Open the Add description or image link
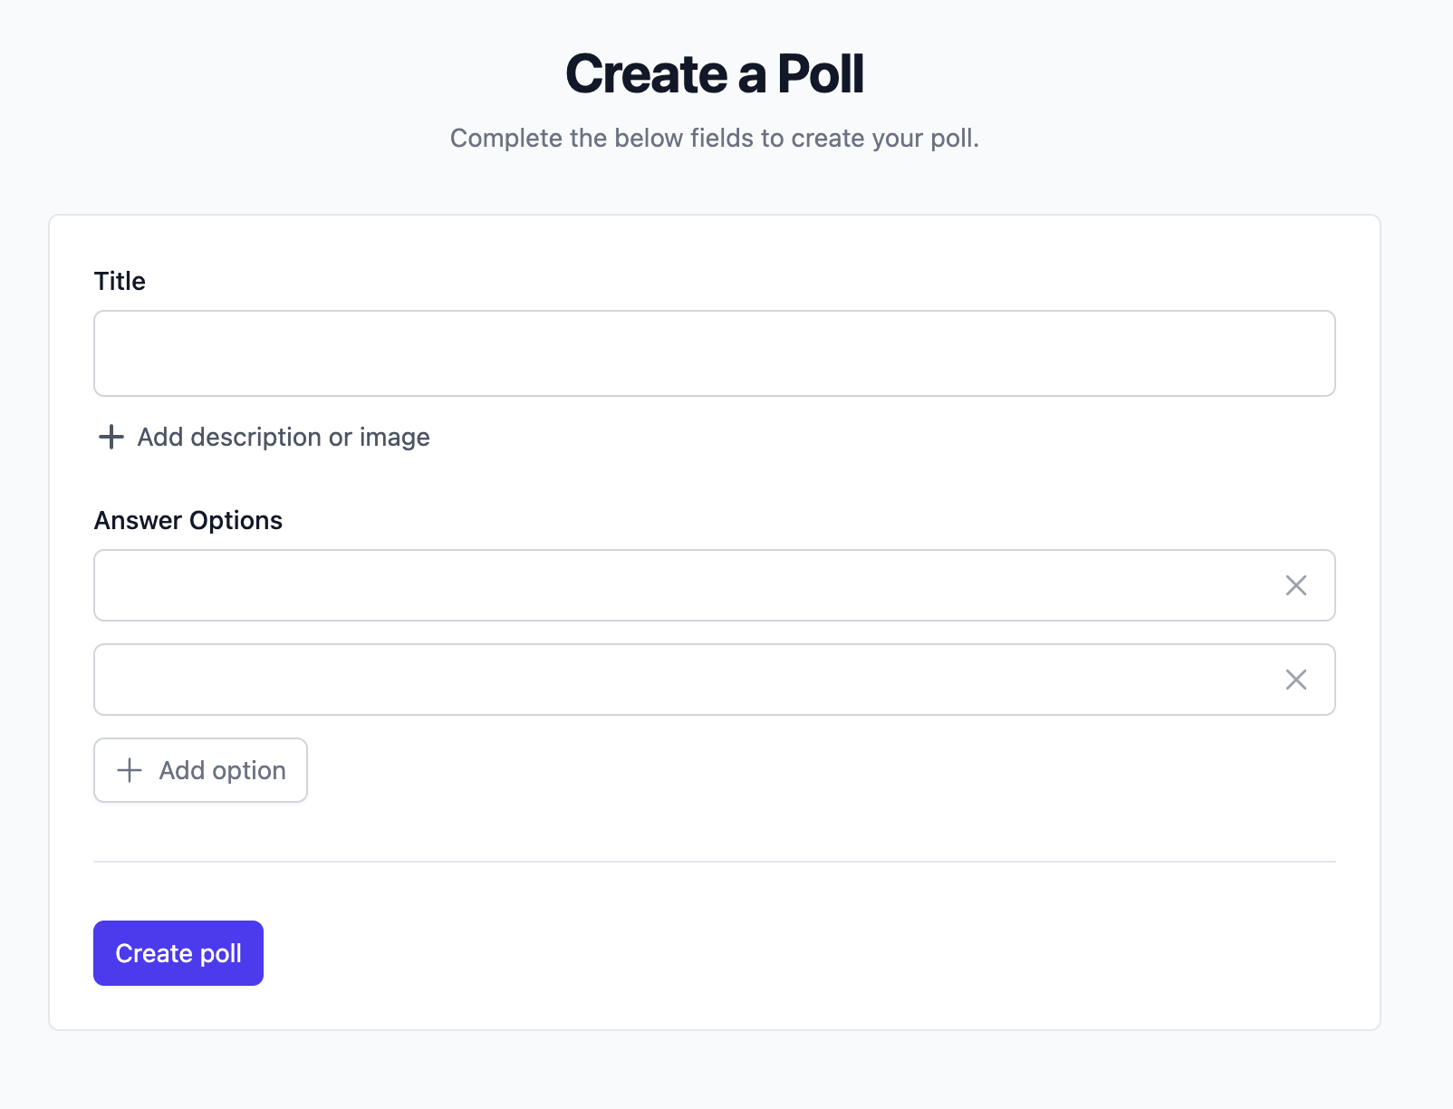Screen dimensions: 1453x1109 (284, 437)
